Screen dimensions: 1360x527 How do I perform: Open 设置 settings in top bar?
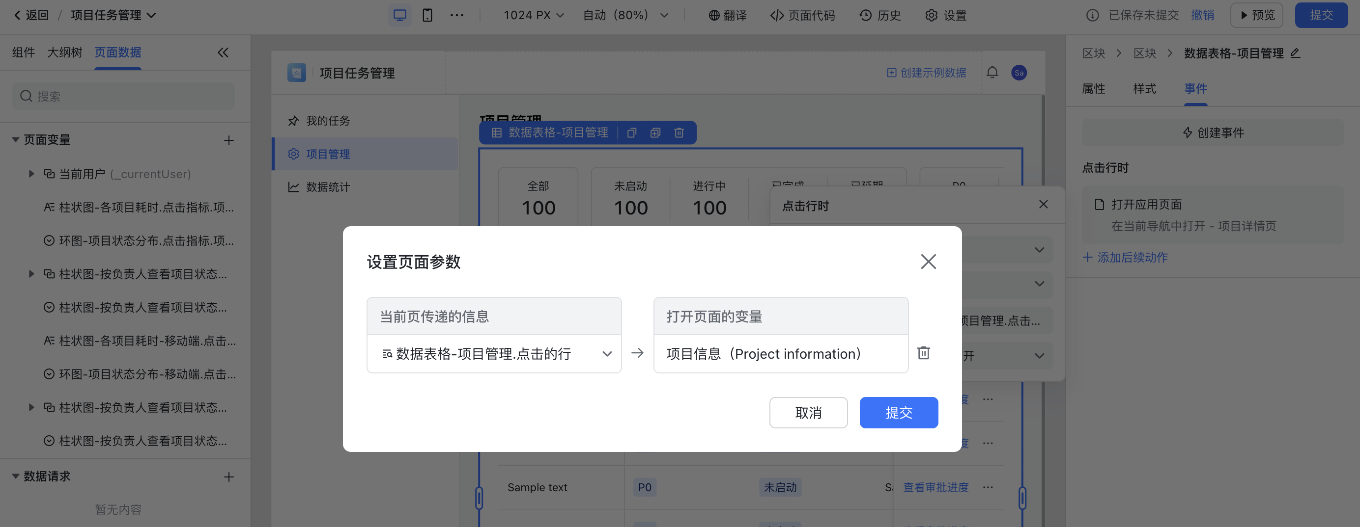945,15
